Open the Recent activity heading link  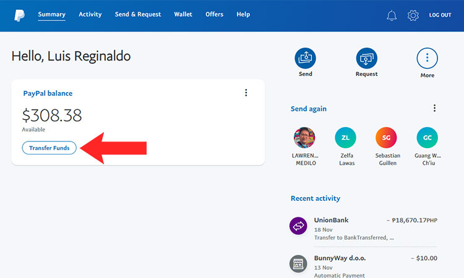click(x=316, y=198)
